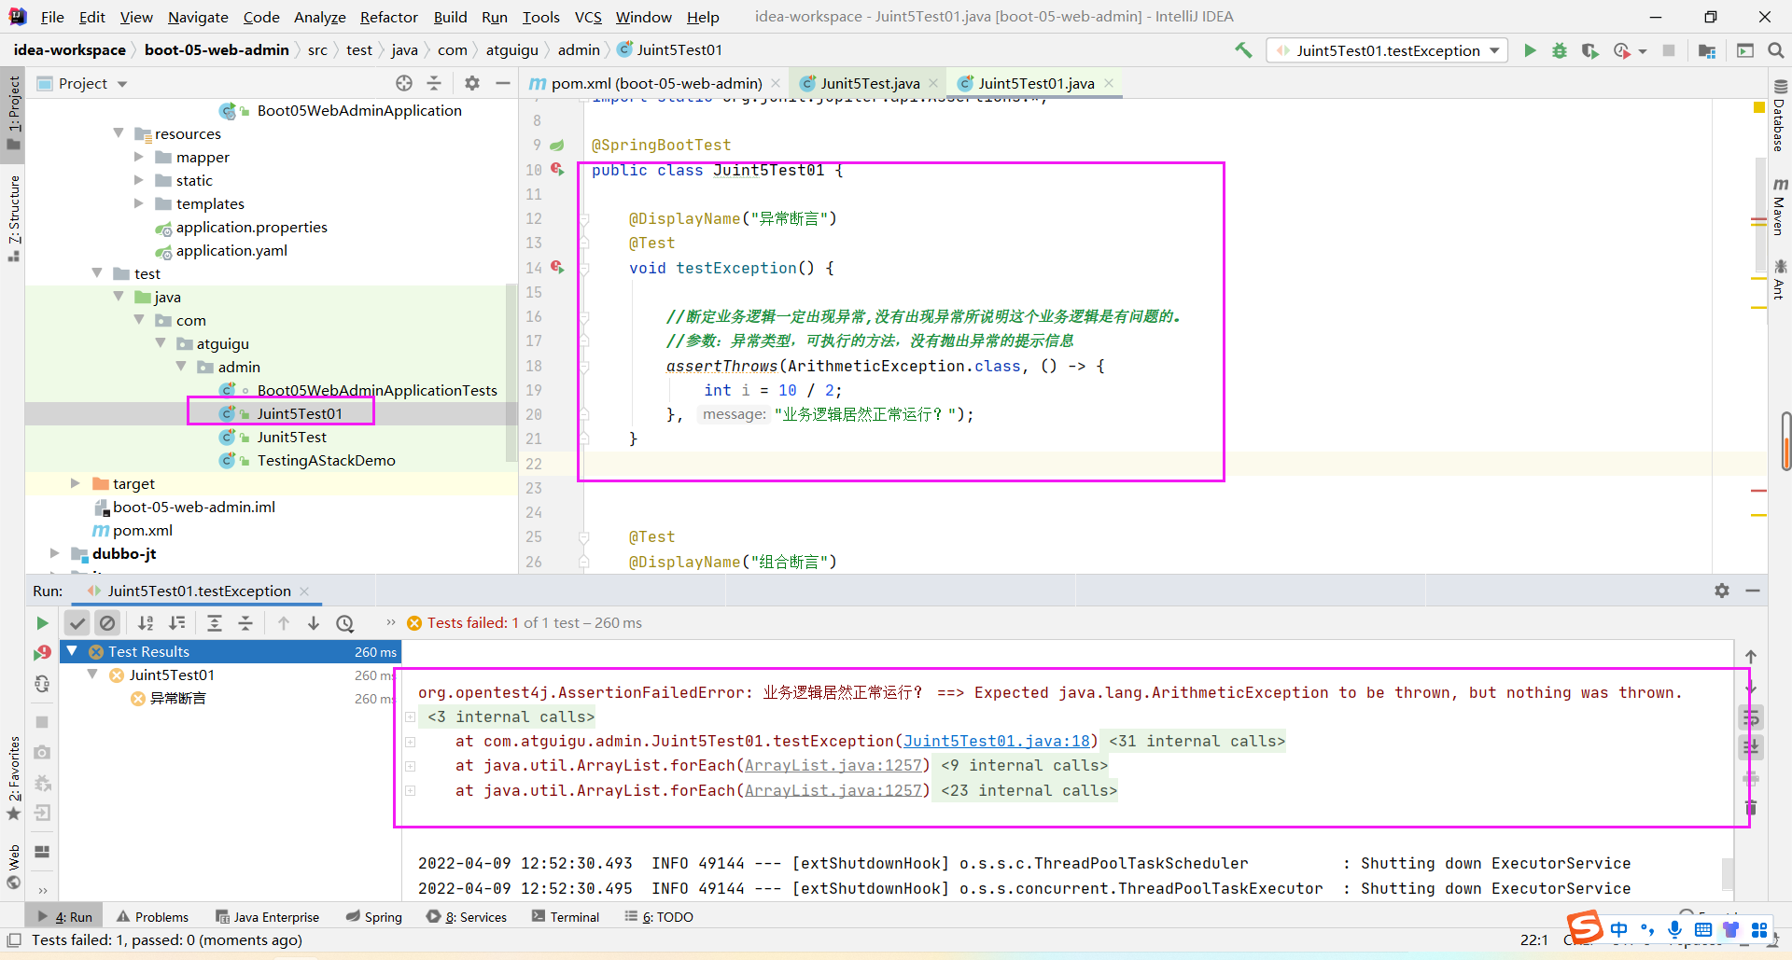Image resolution: width=1792 pixels, height=960 pixels.
Task: Click the green Run button in top toolbar
Action: (x=1530, y=50)
